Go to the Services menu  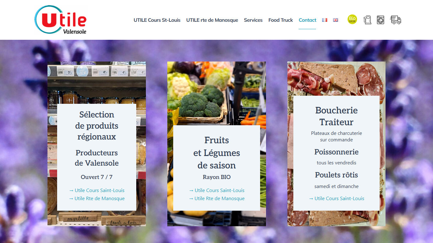[253, 20]
